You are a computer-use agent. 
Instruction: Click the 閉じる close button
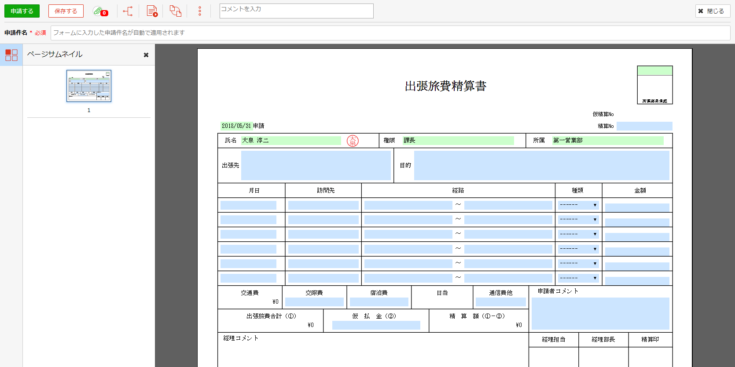[713, 11]
